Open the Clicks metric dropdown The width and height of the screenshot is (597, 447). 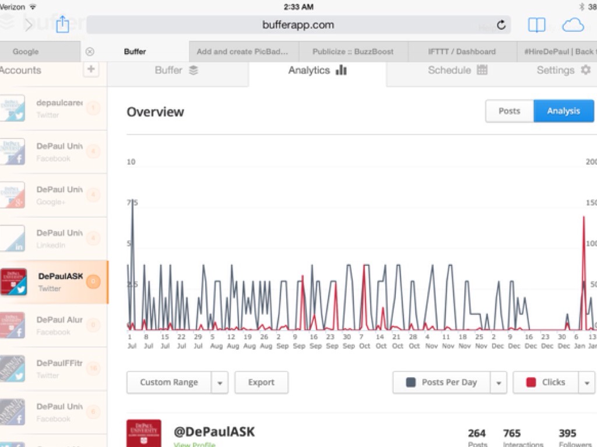click(587, 383)
